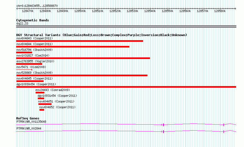This screenshot has width=244, height=147.
Task: Click the DGV Structural Variants track heading
Action: pyautogui.click(x=101, y=35)
